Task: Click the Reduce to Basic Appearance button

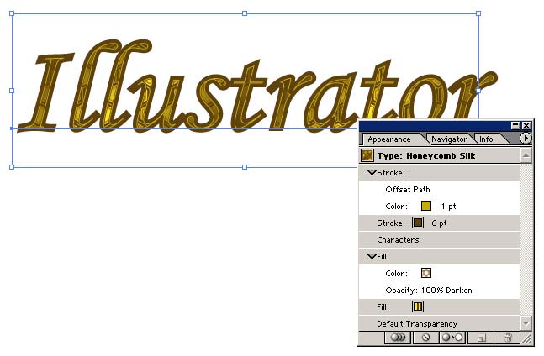Action: click(453, 338)
